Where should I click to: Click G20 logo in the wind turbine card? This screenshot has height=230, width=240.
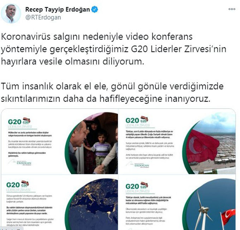pyautogui.click(x=137, y=186)
